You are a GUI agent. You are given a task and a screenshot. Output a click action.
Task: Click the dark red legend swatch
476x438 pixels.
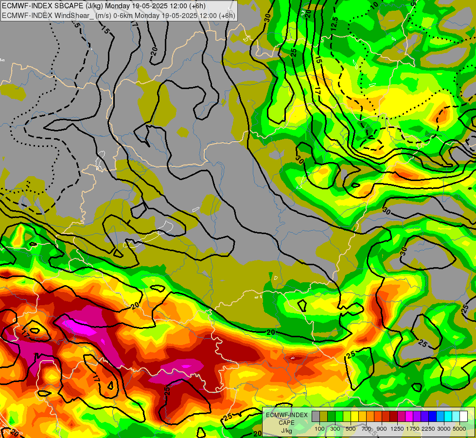394,417
